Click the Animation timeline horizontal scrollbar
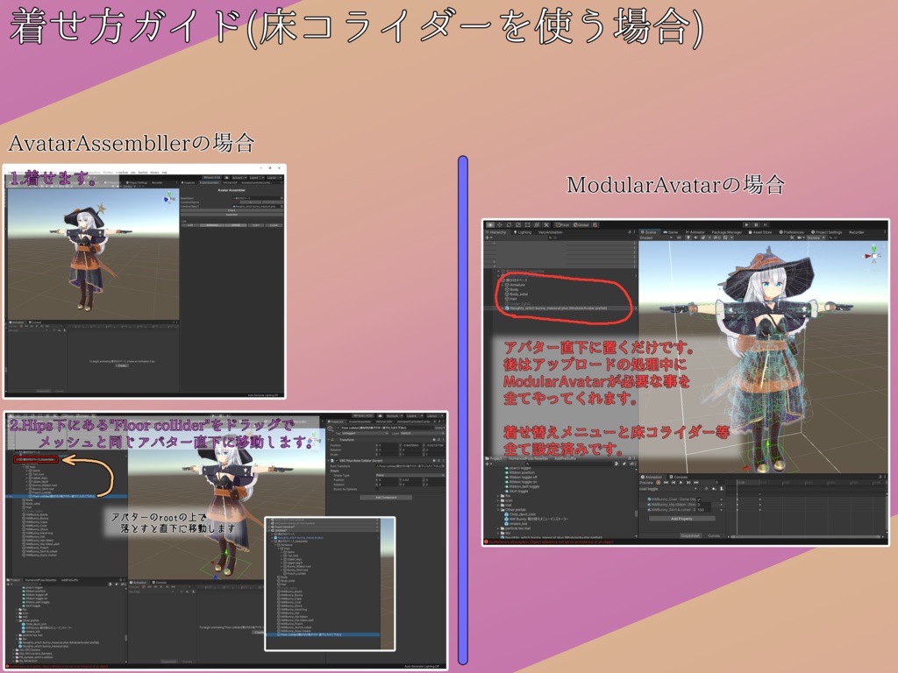Viewport: 898px width, 673px height. (x=806, y=537)
